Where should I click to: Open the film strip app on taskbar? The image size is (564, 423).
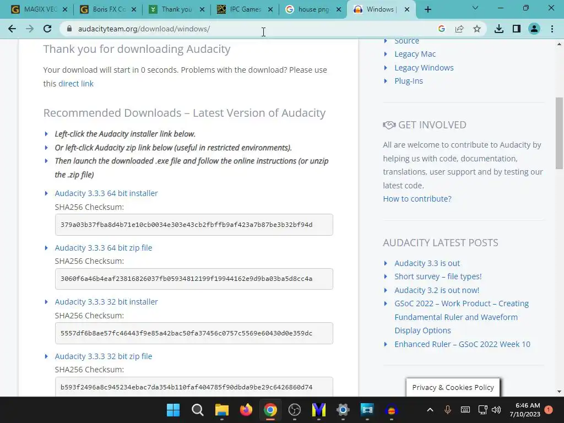367,410
